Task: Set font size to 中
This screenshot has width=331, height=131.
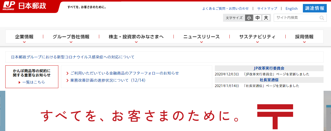Action: (258, 18)
